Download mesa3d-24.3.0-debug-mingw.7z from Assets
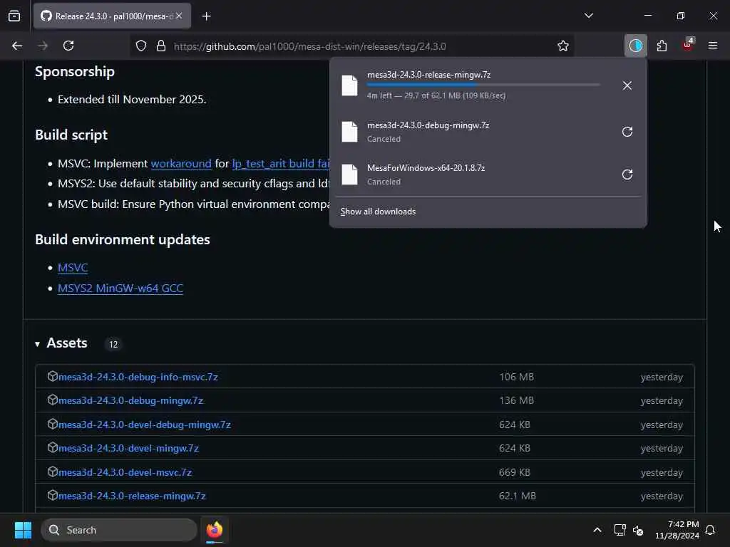The width and height of the screenshot is (730, 547). tap(131, 400)
